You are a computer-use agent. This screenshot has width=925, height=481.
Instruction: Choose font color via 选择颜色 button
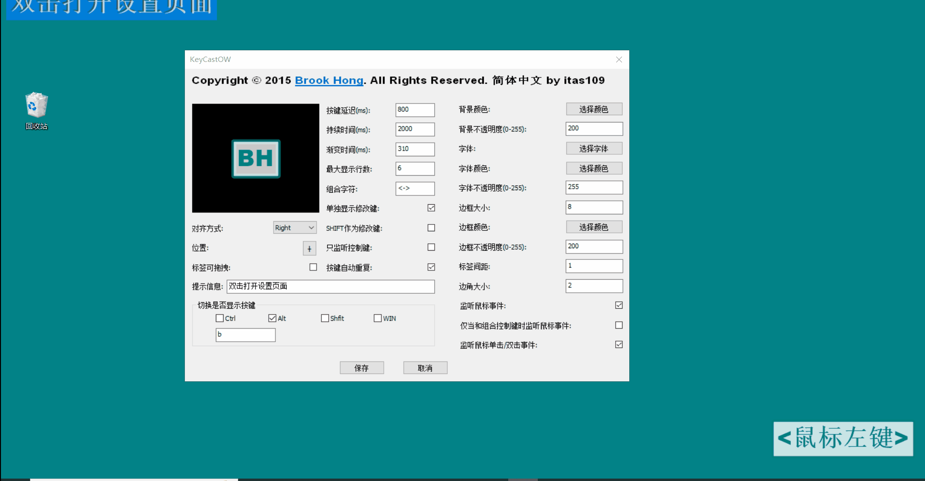pyautogui.click(x=594, y=168)
